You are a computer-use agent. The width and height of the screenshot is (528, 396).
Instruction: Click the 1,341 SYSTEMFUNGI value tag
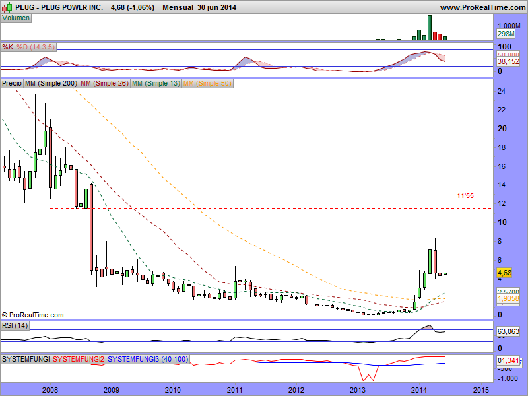(511, 360)
